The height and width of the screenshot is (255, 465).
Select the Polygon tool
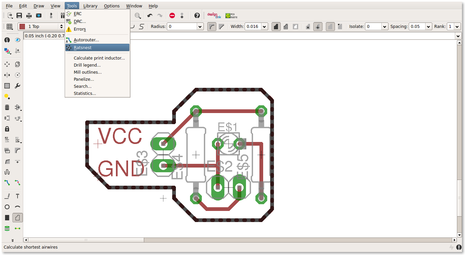(18, 218)
